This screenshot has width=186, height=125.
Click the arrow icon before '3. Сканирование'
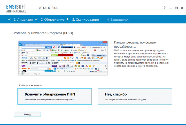coord(68,19)
